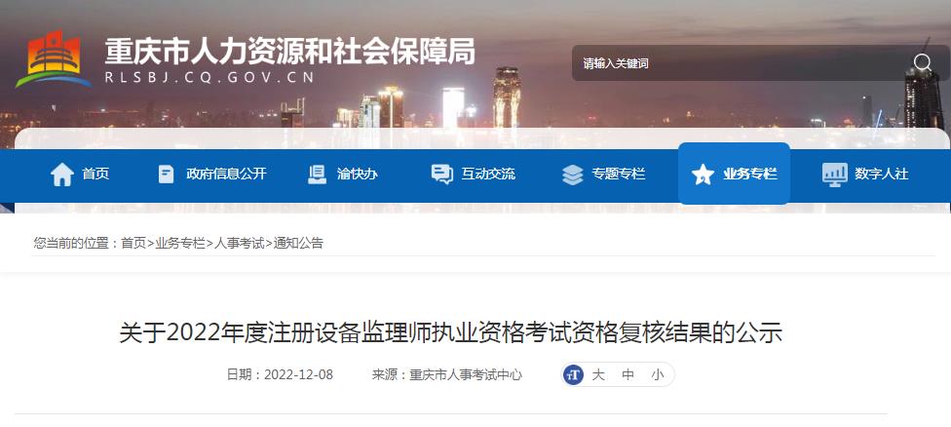Click the font size tT icon
The height and width of the screenshot is (427, 951).
[x=573, y=374]
